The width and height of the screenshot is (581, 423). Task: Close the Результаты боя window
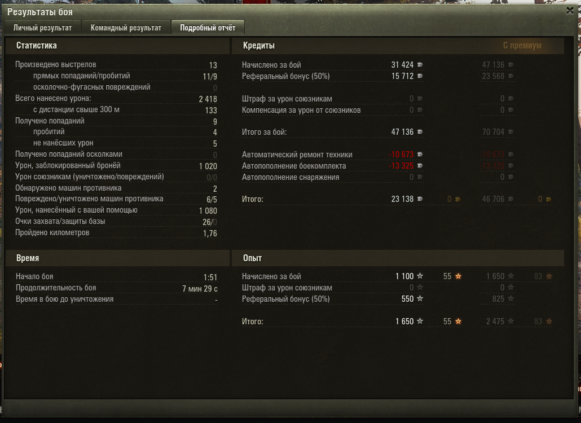point(570,11)
